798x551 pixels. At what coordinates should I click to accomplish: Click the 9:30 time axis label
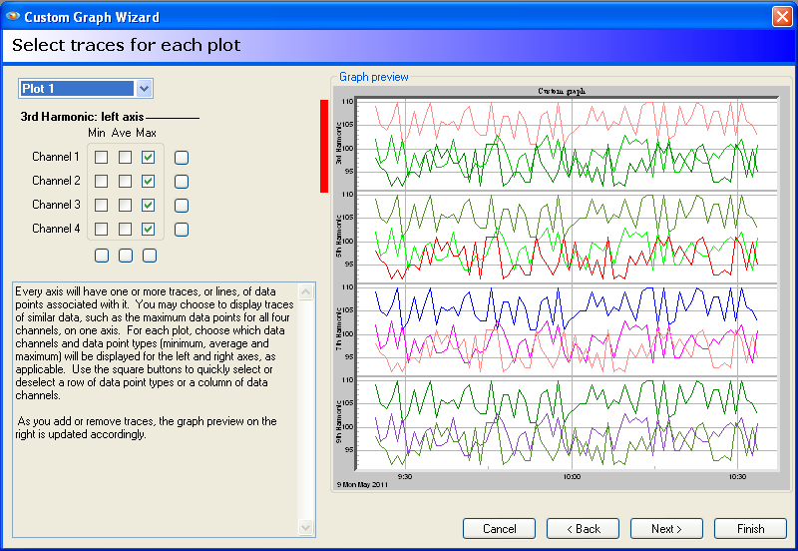(x=405, y=477)
